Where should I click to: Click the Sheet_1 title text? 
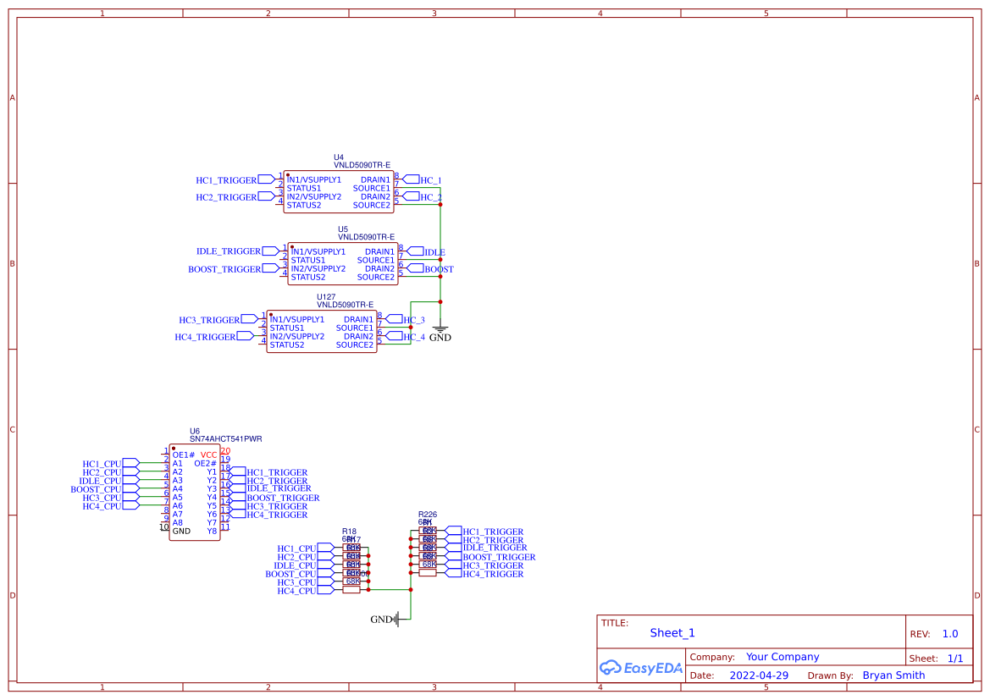[x=672, y=632]
